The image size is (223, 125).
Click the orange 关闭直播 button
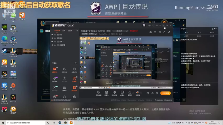(x=165, y=93)
